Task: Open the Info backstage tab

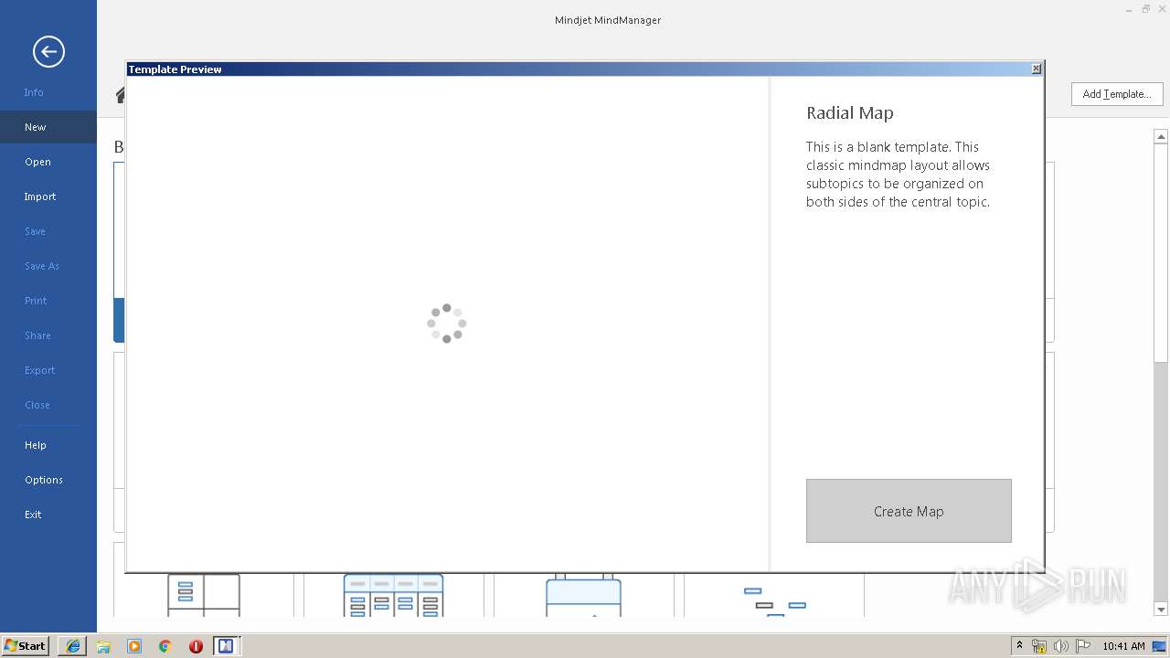Action: [34, 92]
